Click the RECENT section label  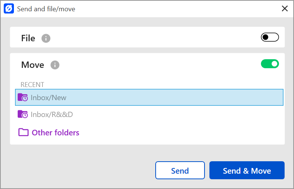tap(32, 85)
